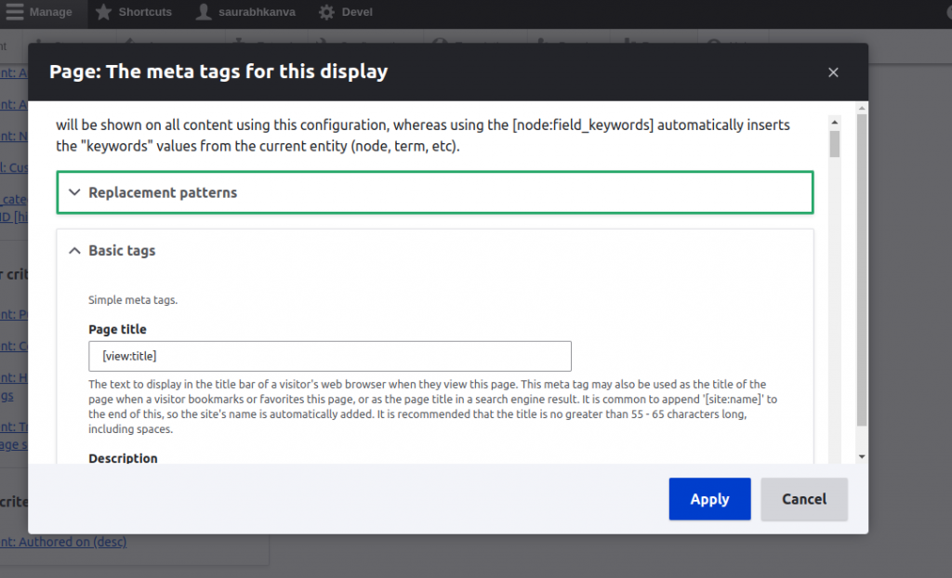Click the Replacement patterns chevron icon
Image resolution: width=952 pixels, height=578 pixels.
click(74, 192)
